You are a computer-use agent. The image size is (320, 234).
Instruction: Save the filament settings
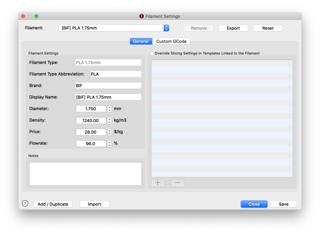point(283,204)
